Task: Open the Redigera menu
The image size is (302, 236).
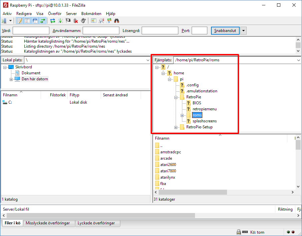Action: (24, 13)
